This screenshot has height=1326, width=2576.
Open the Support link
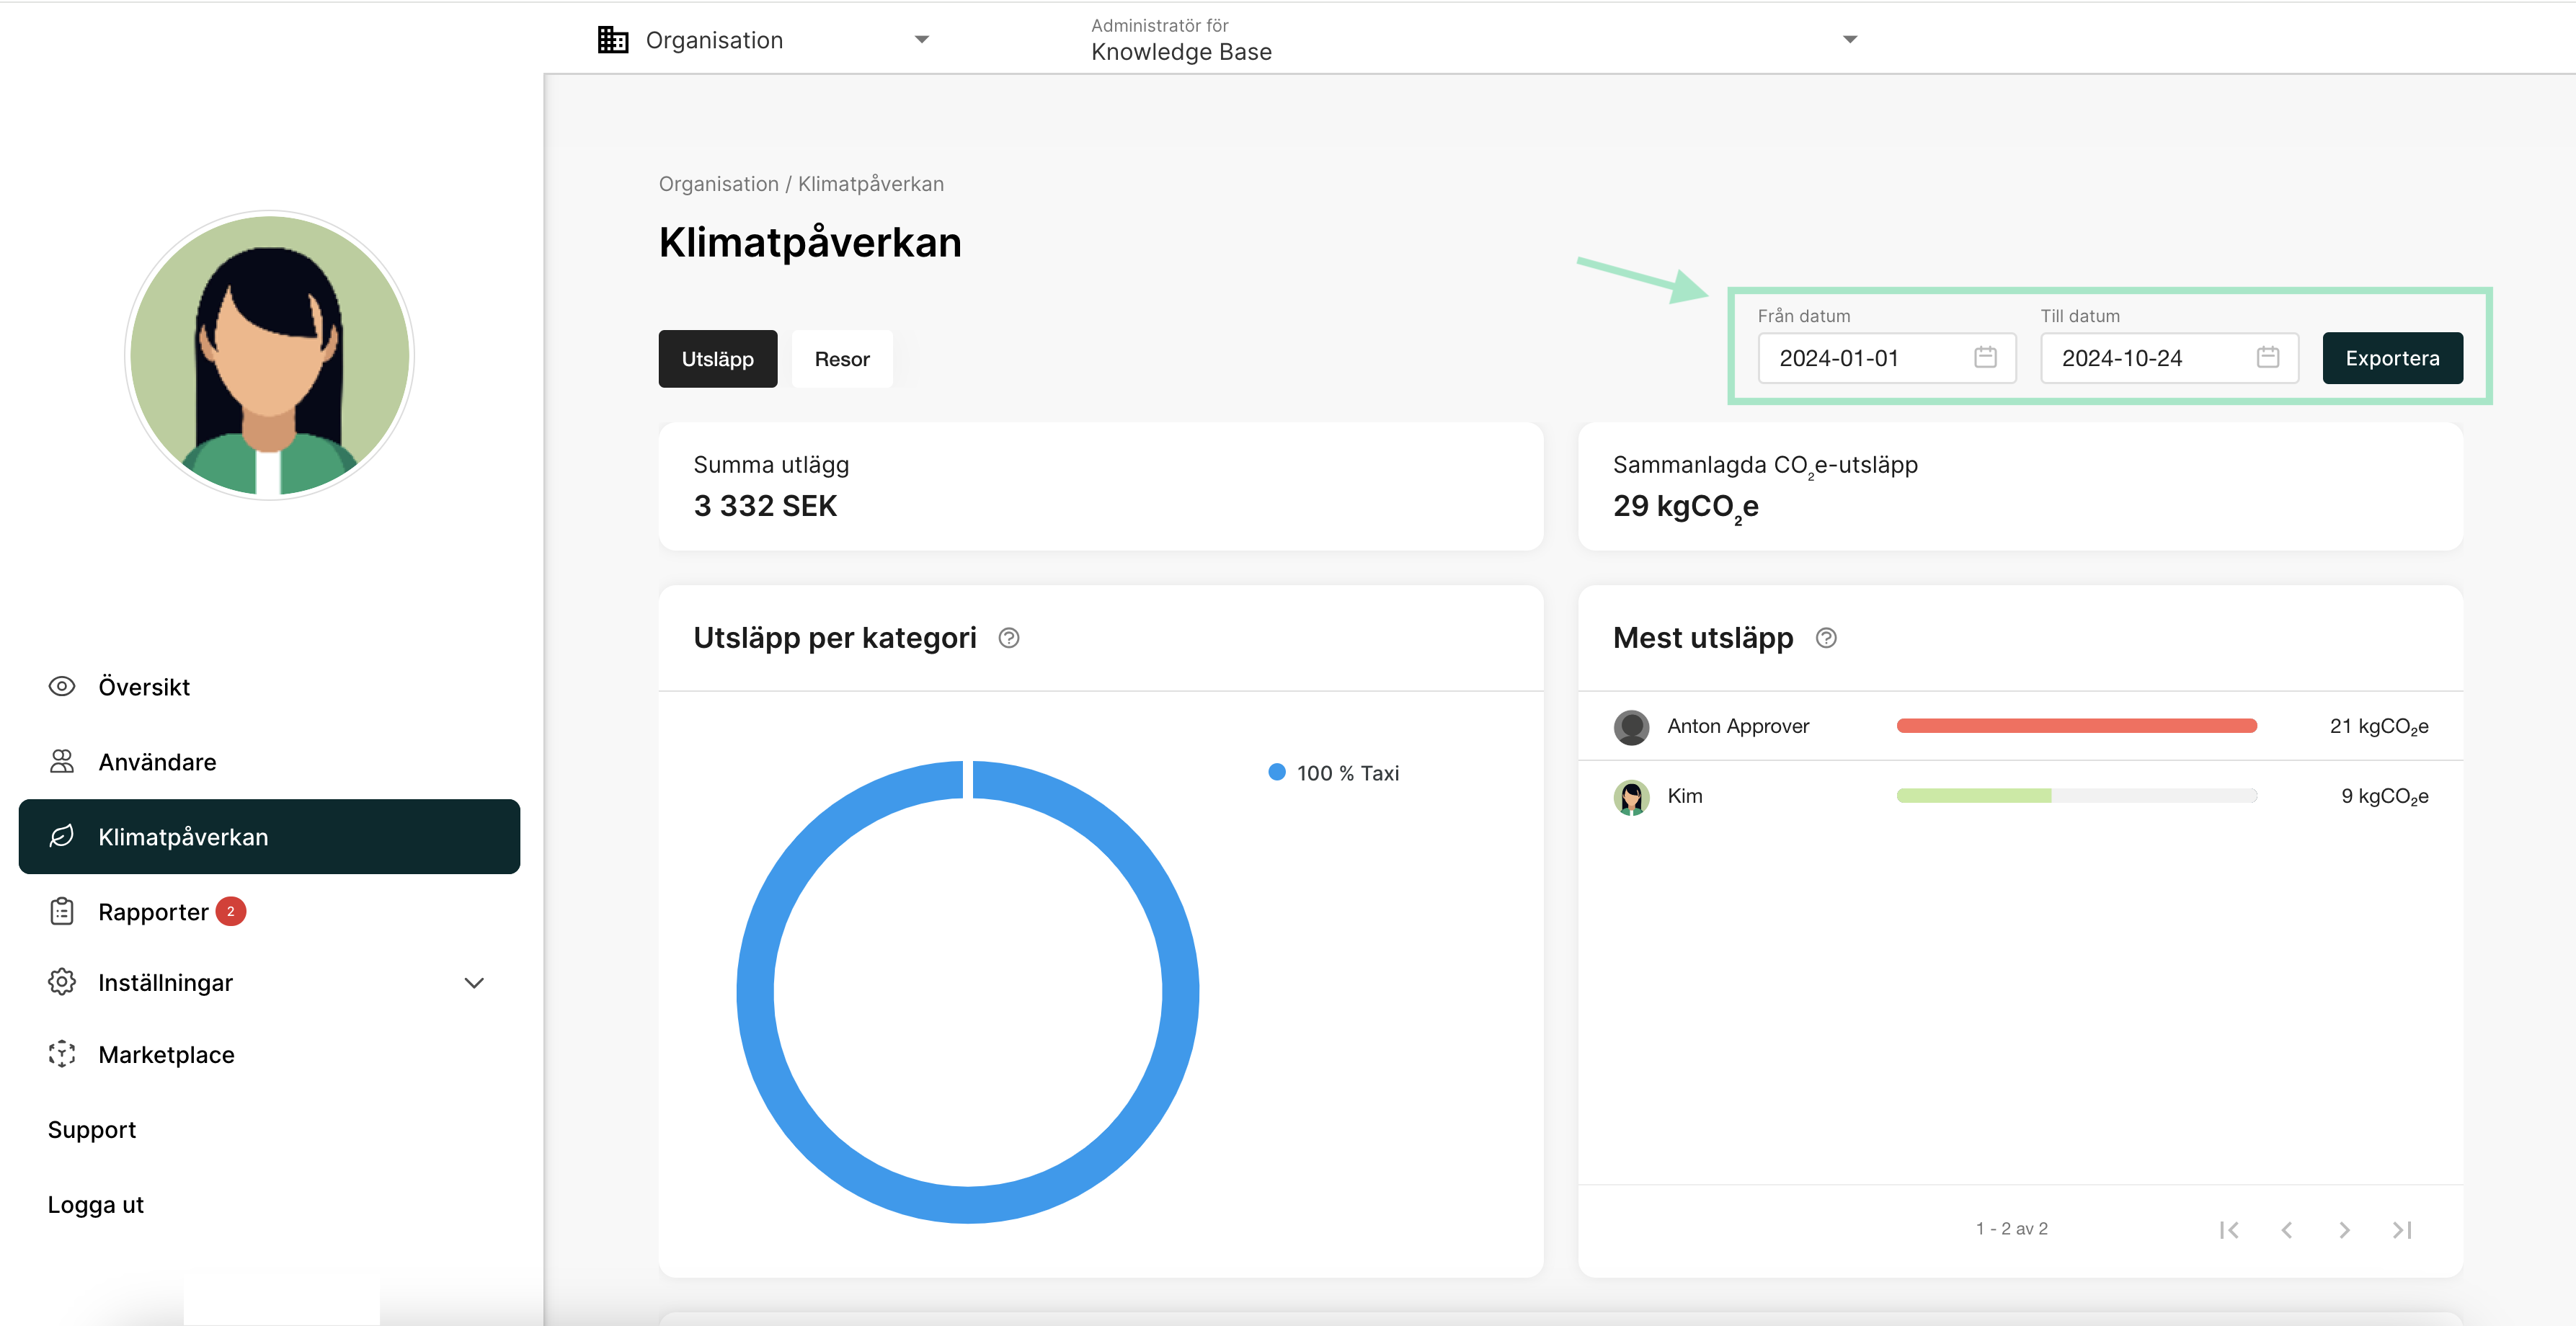coord(92,1129)
